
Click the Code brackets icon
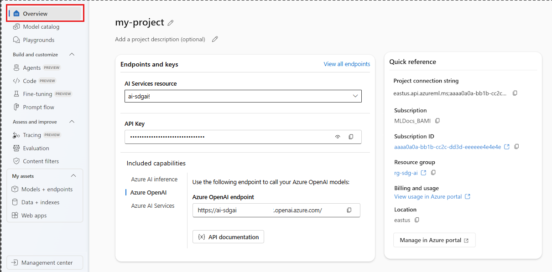point(16,81)
